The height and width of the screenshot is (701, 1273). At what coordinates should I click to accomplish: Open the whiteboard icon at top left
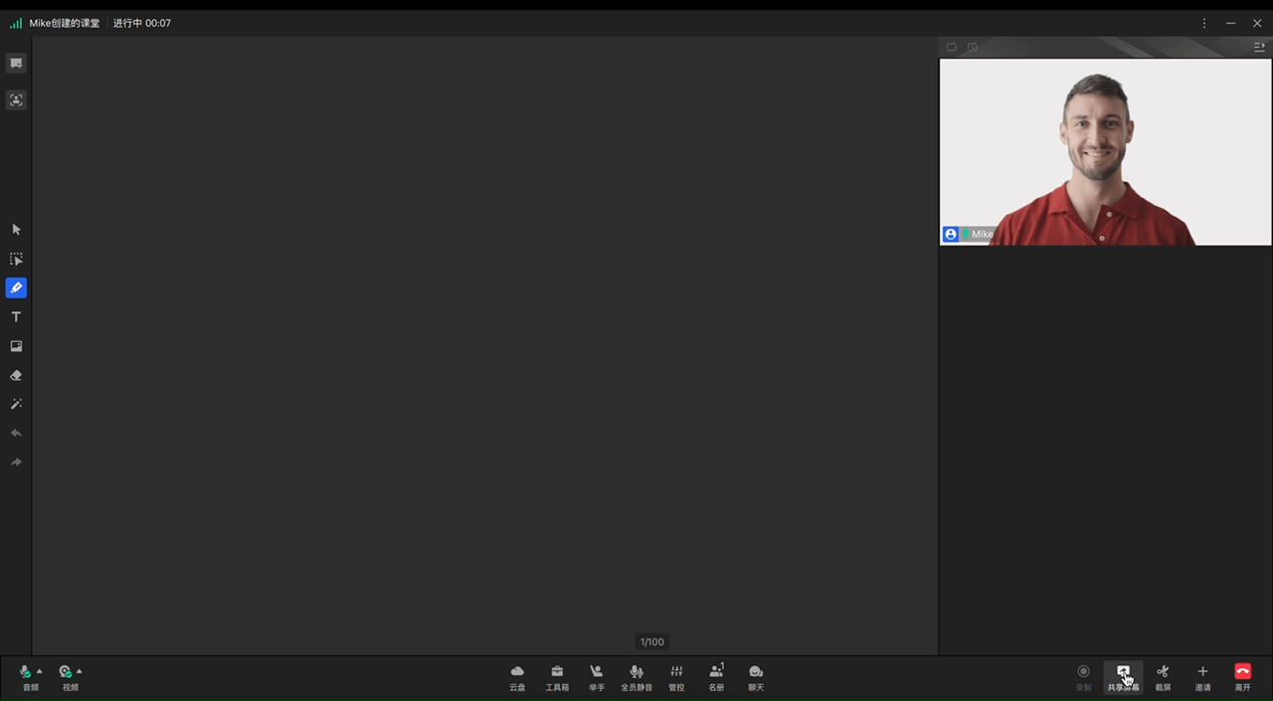(16, 64)
